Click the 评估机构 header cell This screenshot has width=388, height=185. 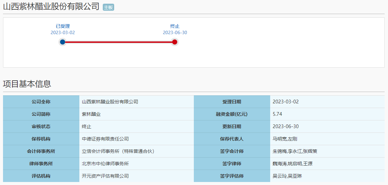pyautogui.click(x=41, y=176)
